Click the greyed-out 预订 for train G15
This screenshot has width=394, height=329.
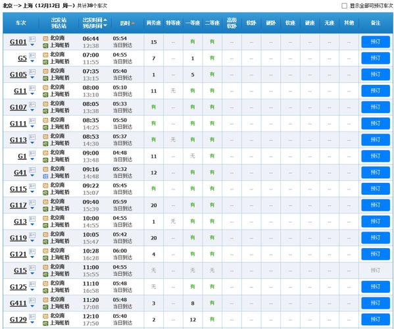pos(376,270)
